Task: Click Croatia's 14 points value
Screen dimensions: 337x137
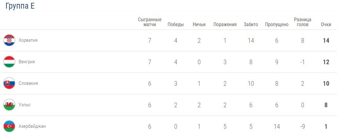Action: 326,40
